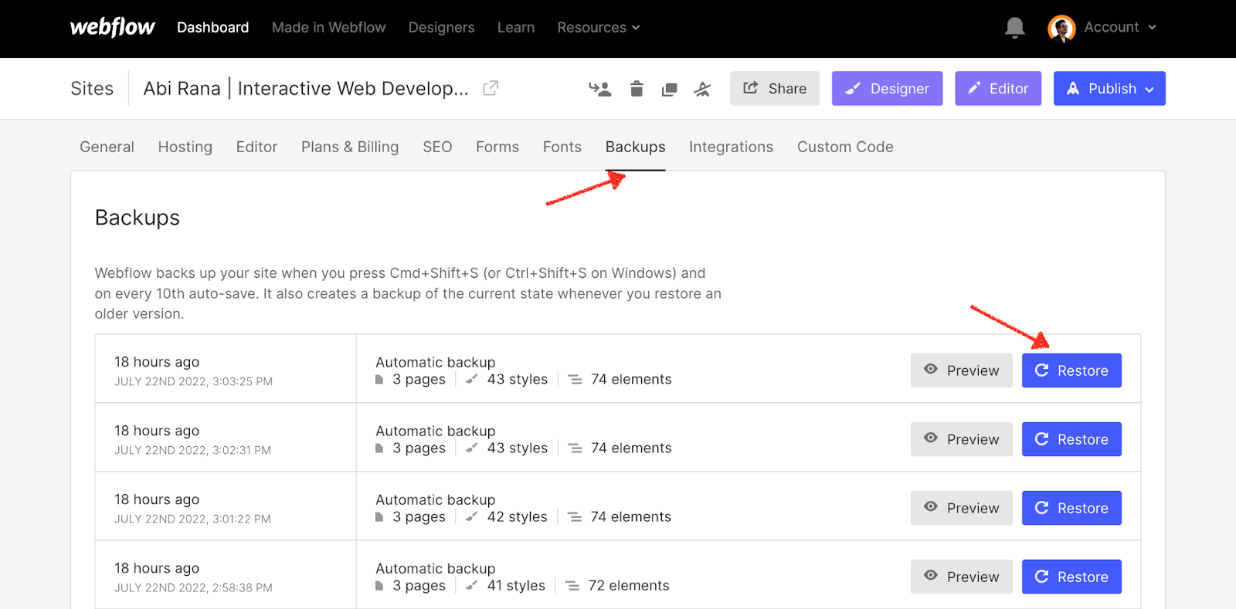This screenshot has width=1236, height=609.
Task: Click the delete site trash icon
Action: click(637, 89)
